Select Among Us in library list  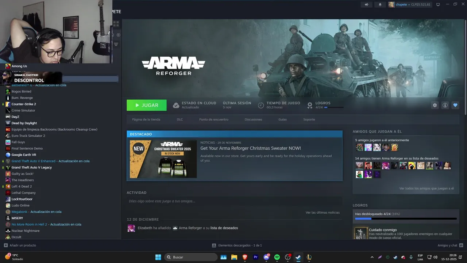(19, 66)
